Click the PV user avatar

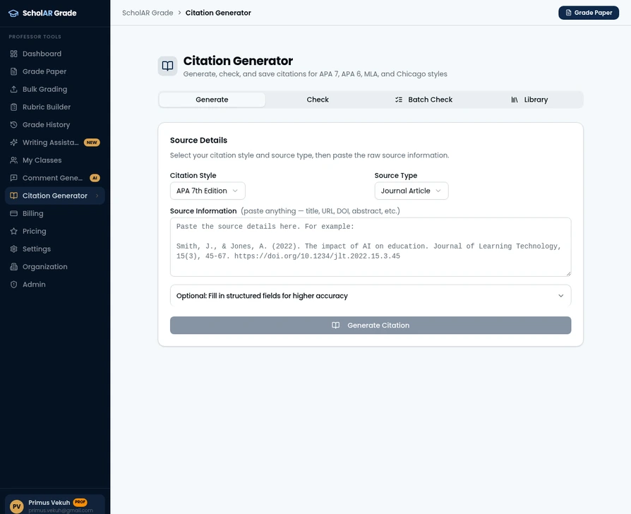pos(16,506)
